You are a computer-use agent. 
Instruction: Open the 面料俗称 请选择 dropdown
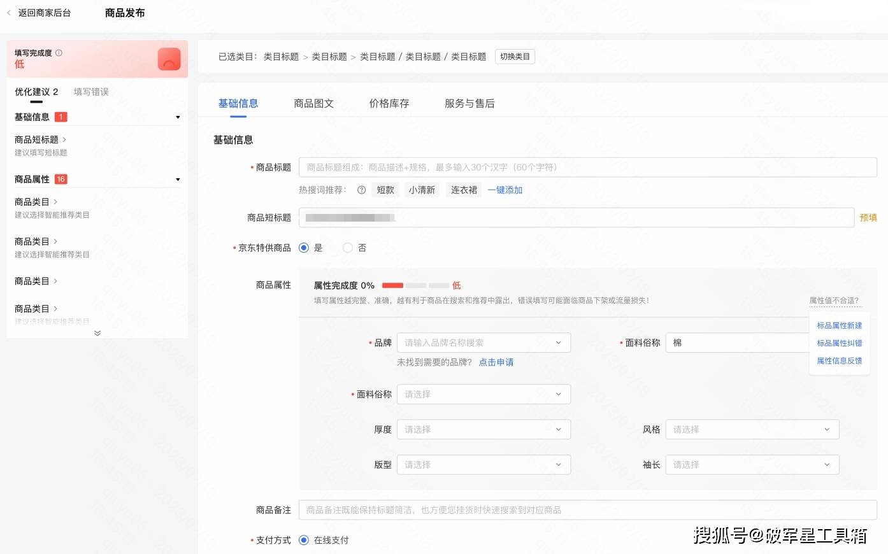point(483,394)
